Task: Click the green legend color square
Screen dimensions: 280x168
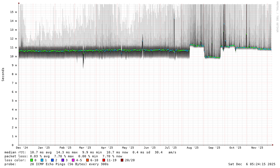Action: coord(31,160)
